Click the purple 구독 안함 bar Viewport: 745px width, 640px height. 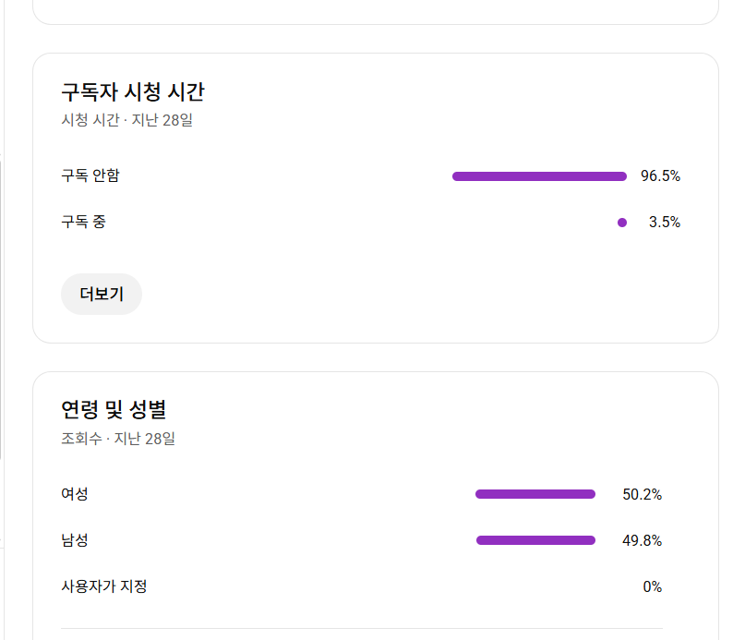tap(539, 176)
